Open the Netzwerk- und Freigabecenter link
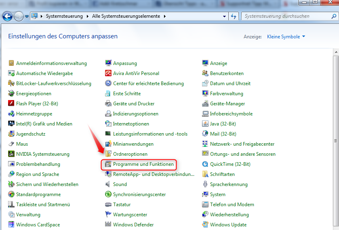This screenshot has height=230, width=339. pyautogui.click(x=242, y=144)
